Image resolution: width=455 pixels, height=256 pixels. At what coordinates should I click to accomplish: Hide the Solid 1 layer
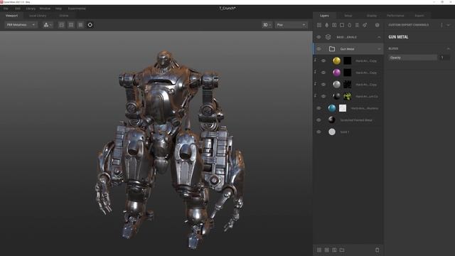(x=319, y=132)
